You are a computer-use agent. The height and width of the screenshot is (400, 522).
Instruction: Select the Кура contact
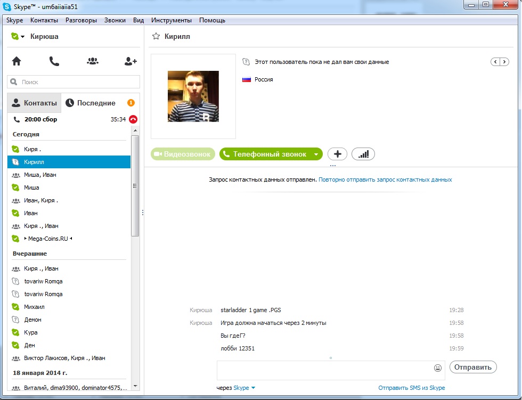69,332
